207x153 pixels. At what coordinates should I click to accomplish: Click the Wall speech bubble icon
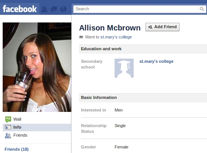(8, 119)
